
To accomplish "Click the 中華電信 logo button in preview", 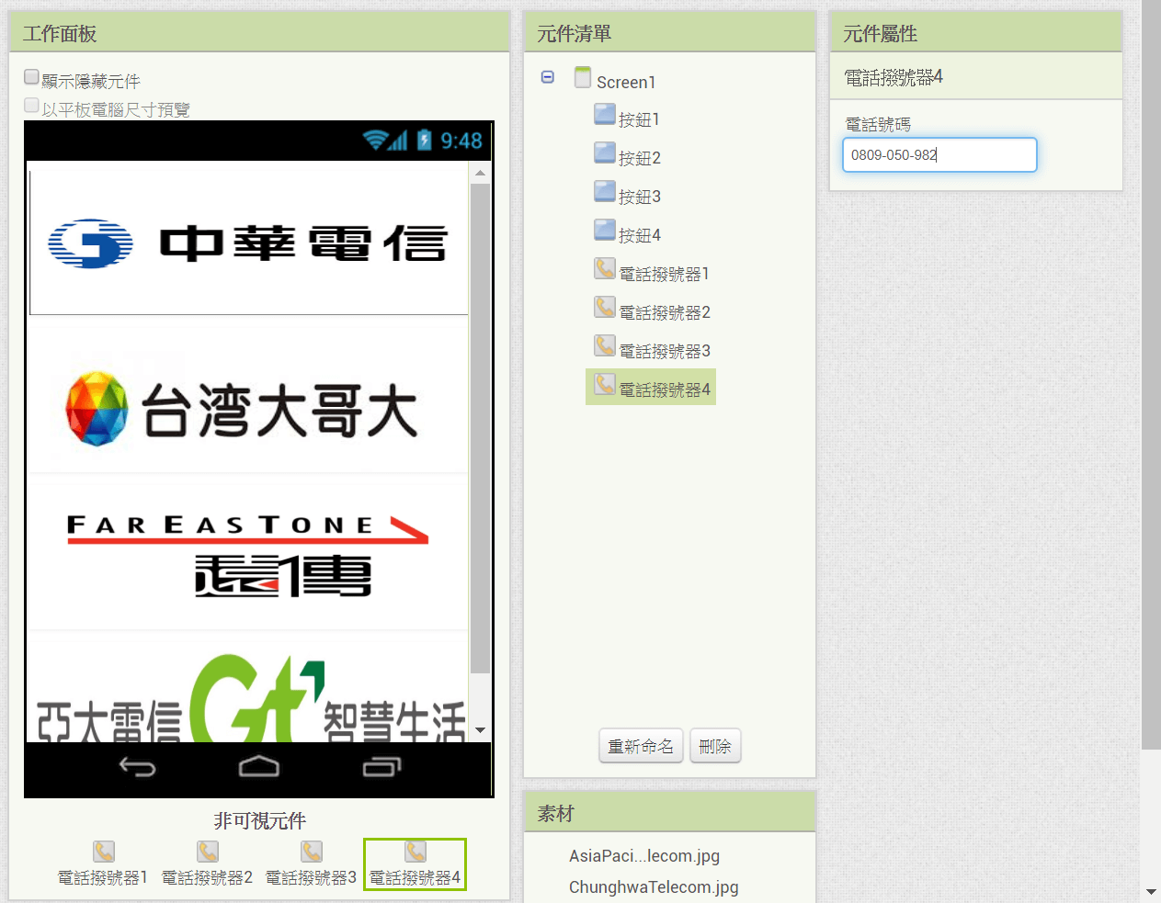I will click(249, 243).
